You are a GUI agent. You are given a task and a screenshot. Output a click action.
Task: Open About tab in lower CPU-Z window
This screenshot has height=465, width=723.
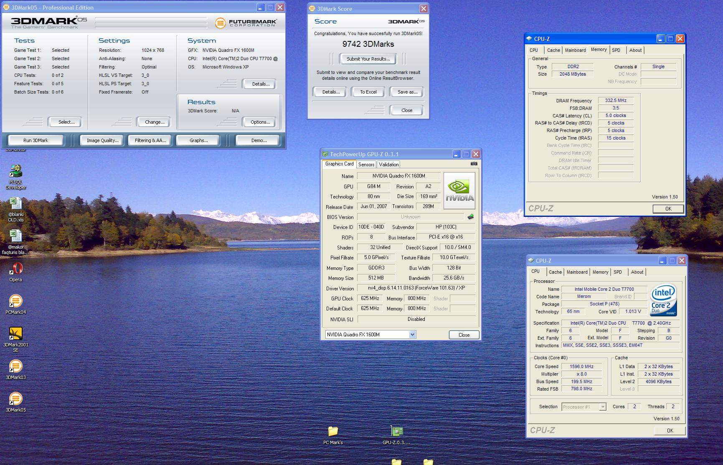[637, 272]
